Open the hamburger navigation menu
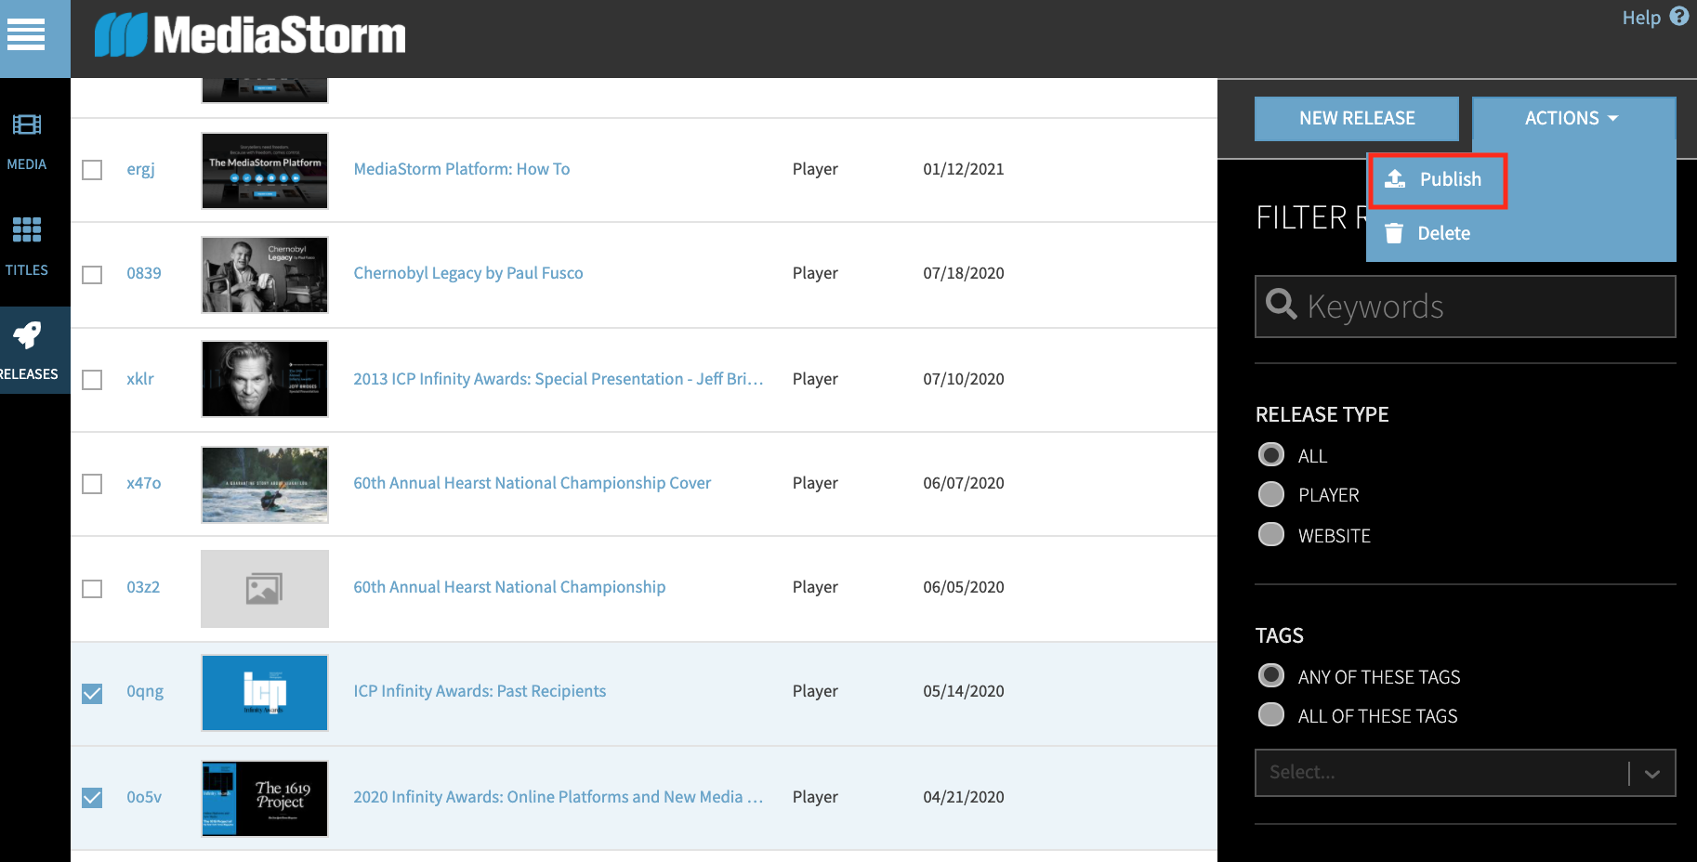1697x862 pixels. click(x=25, y=35)
